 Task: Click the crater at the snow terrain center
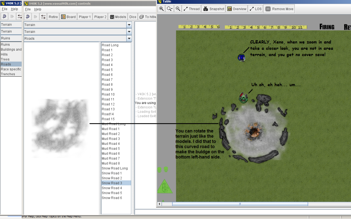coord(254,131)
